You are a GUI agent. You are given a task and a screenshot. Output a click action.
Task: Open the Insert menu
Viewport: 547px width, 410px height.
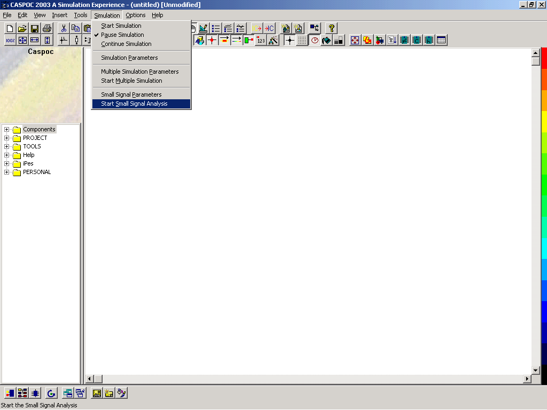click(x=60, y=15)
